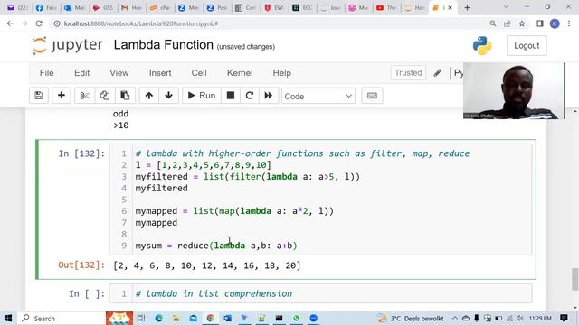Reload the browser page
Image resolution: width=579 pixels, height=325 pixels.
tap(39, 23)
